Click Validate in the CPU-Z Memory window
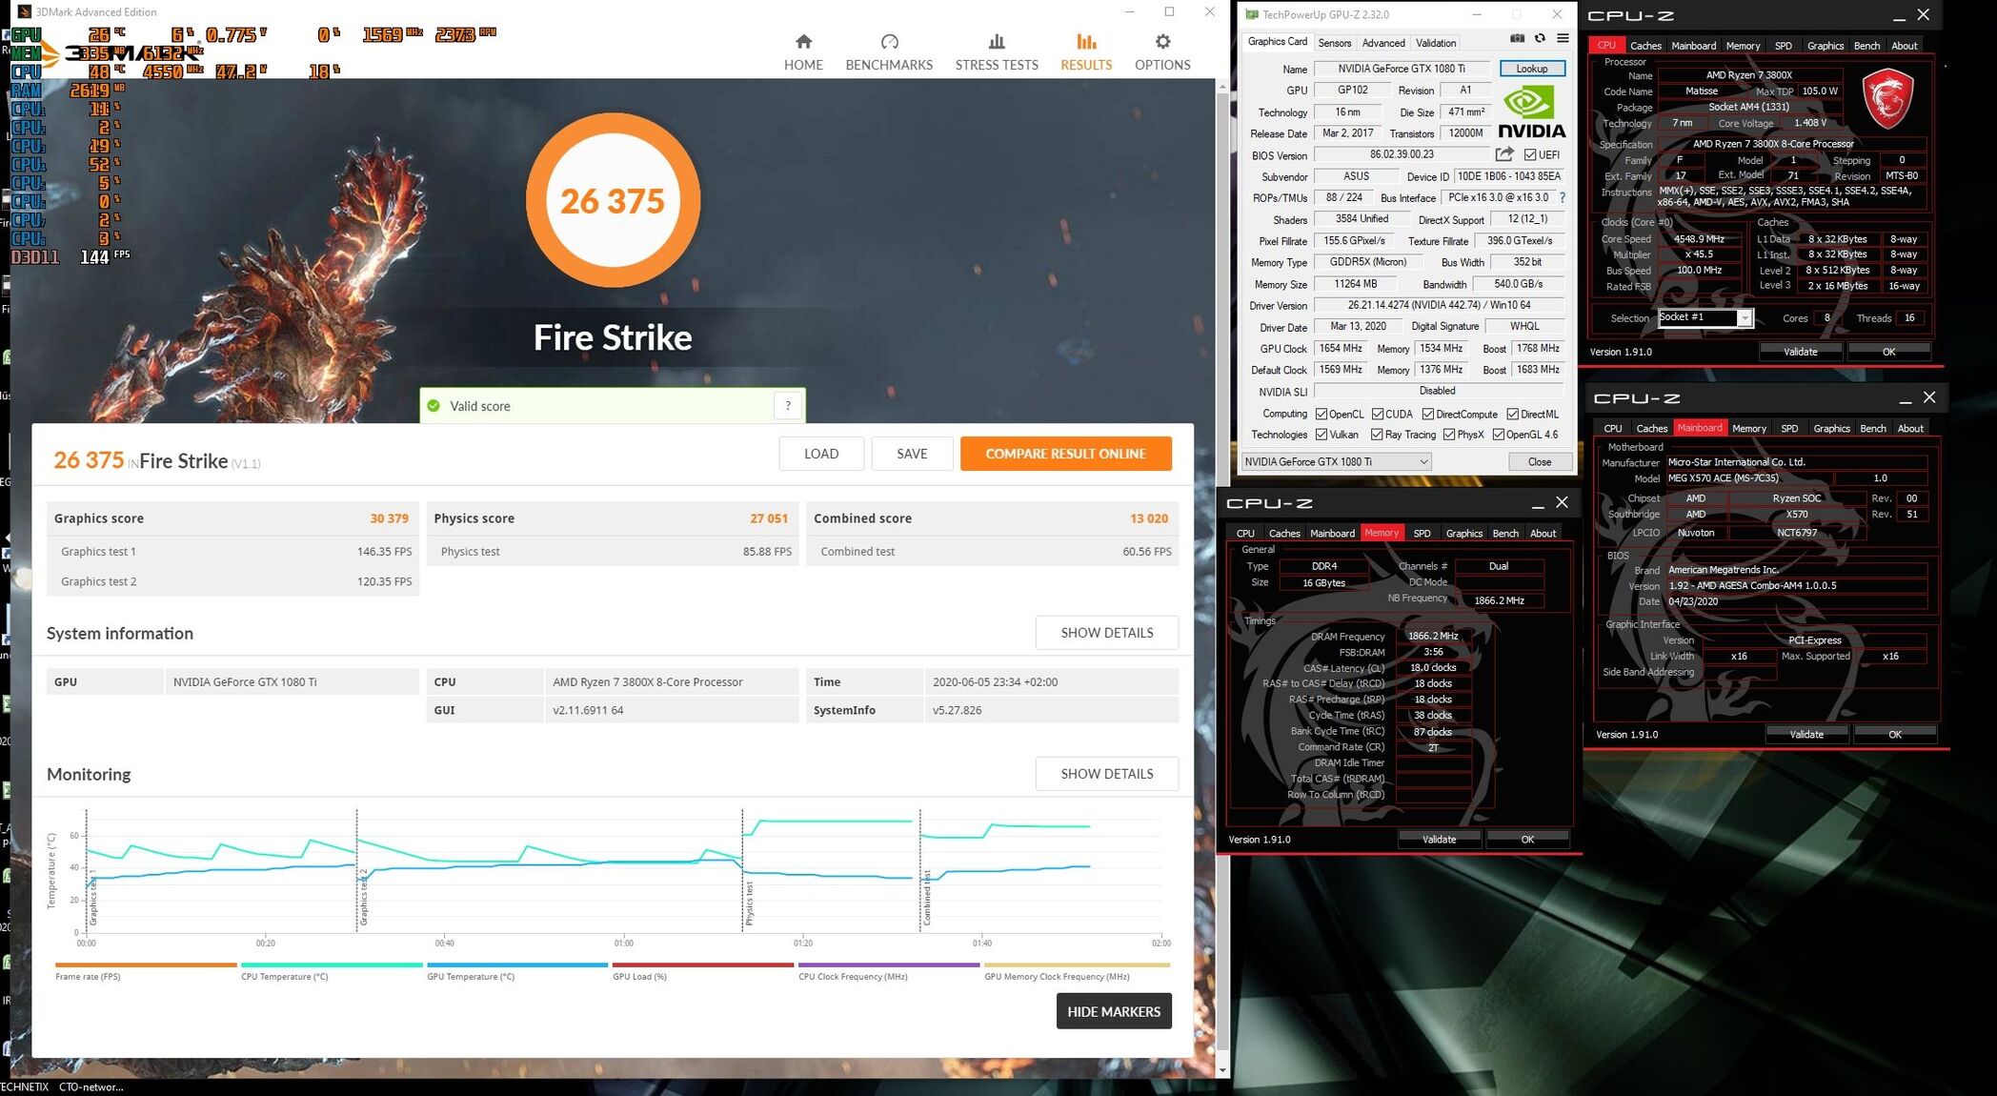The width and height of the screenshot is (1997, 1096). point(1439,840)
